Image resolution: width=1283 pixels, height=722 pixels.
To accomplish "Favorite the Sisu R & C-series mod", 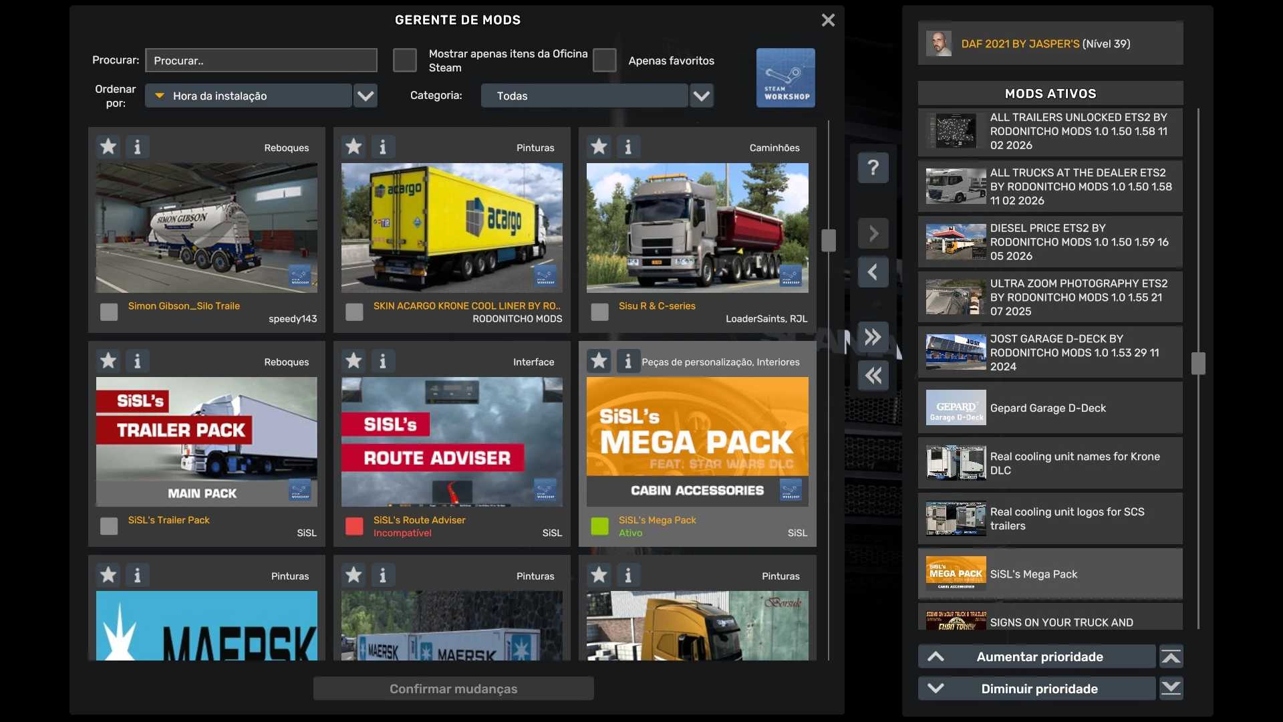I will [599, 146].
